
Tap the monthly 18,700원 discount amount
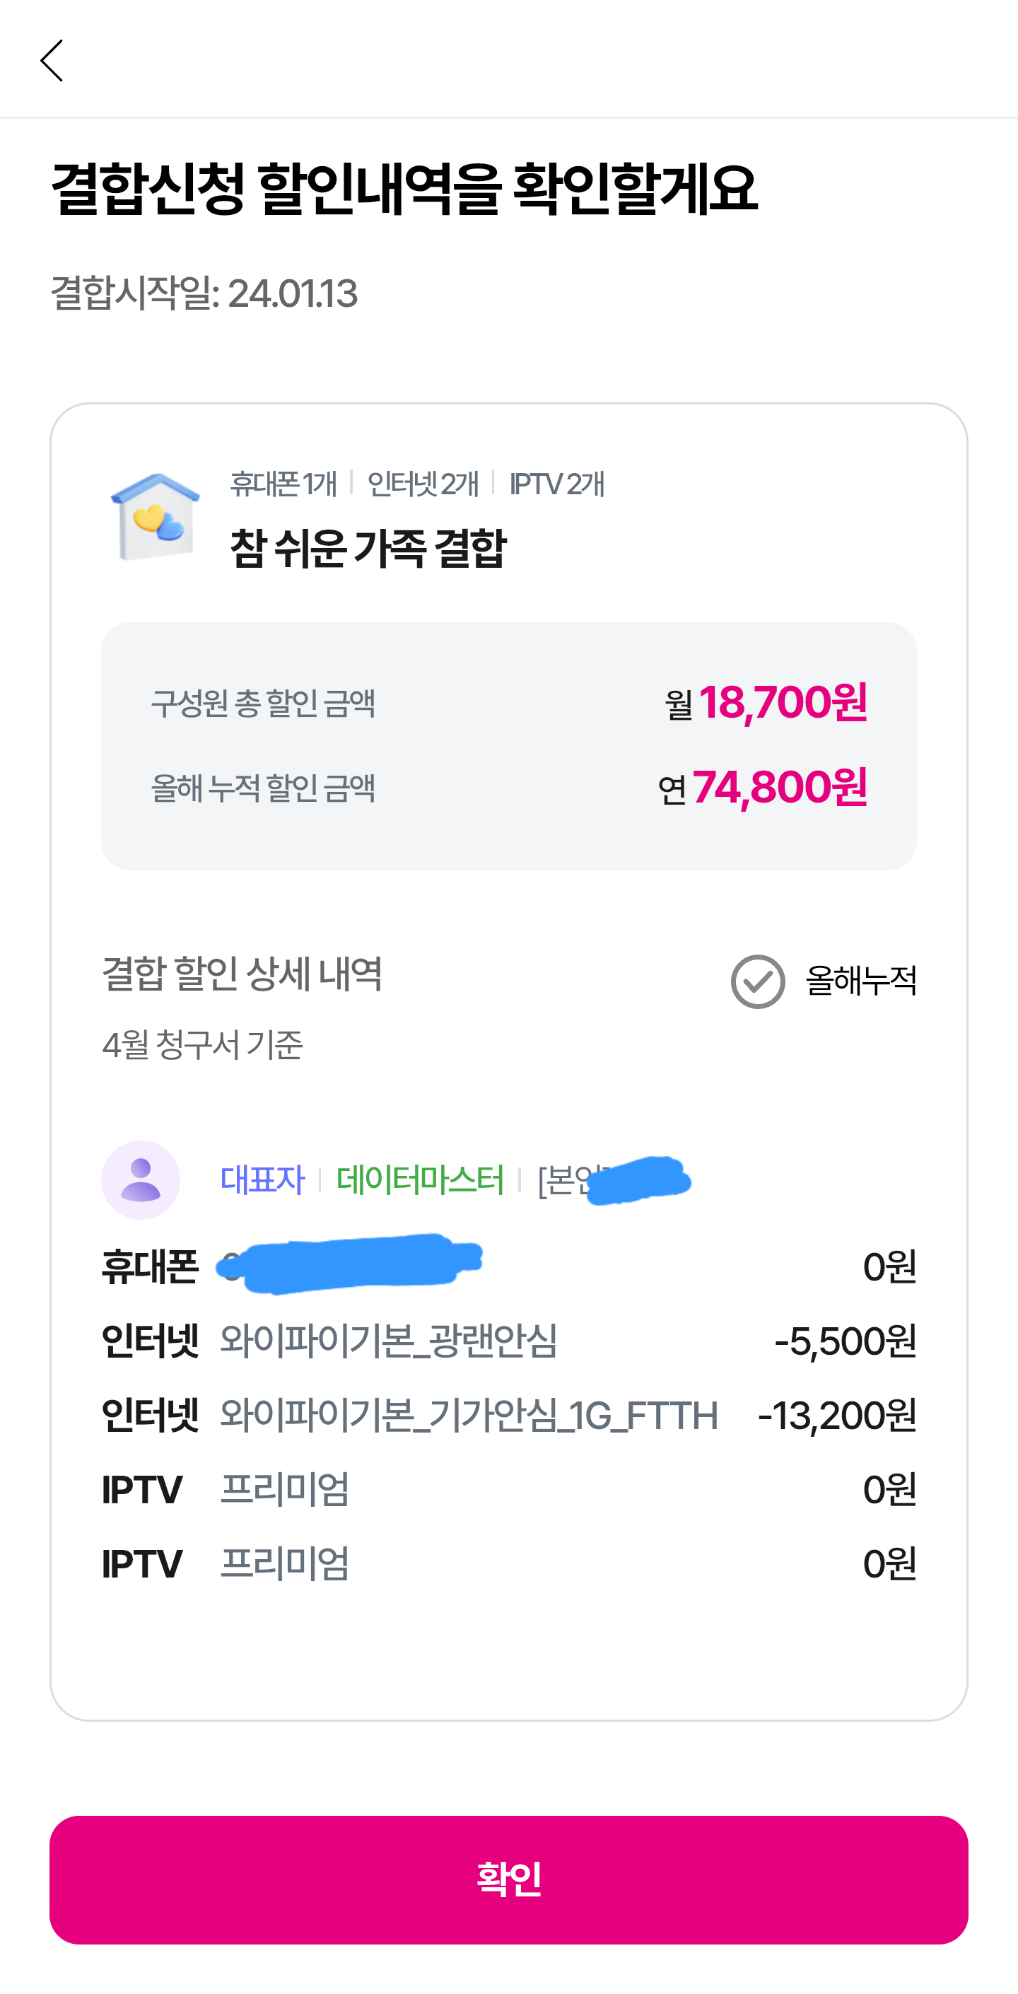783,703
